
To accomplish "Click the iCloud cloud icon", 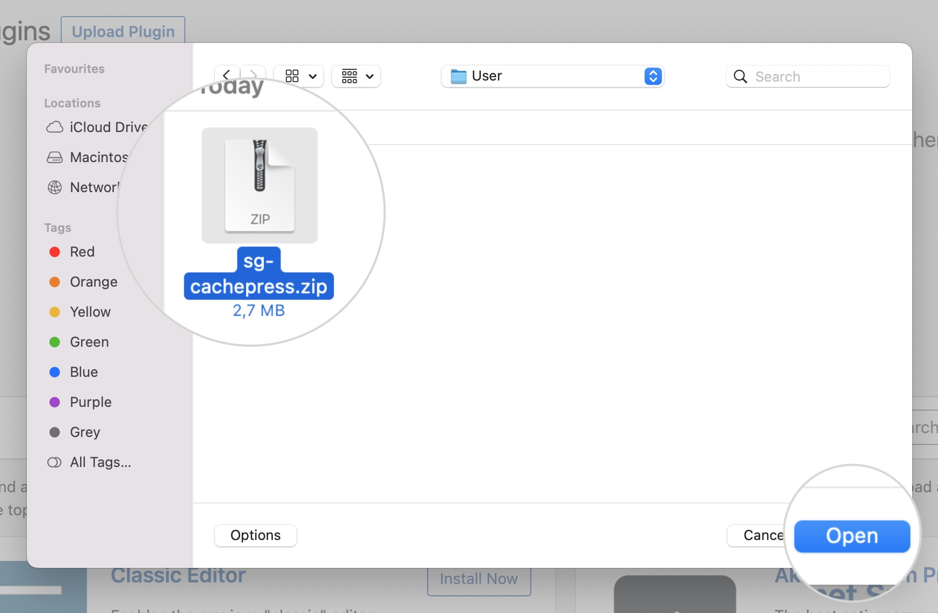I will coord(55,127).
